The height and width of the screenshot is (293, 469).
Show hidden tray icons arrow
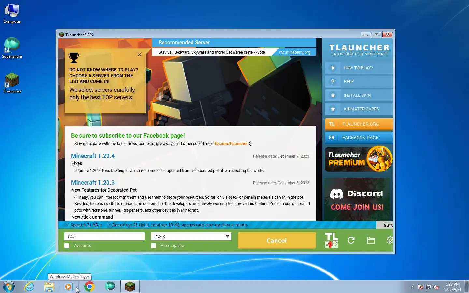412,287
